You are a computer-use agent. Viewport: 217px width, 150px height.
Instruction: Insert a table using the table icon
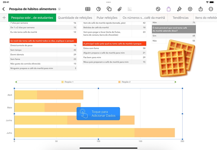[x=88, y=9]
